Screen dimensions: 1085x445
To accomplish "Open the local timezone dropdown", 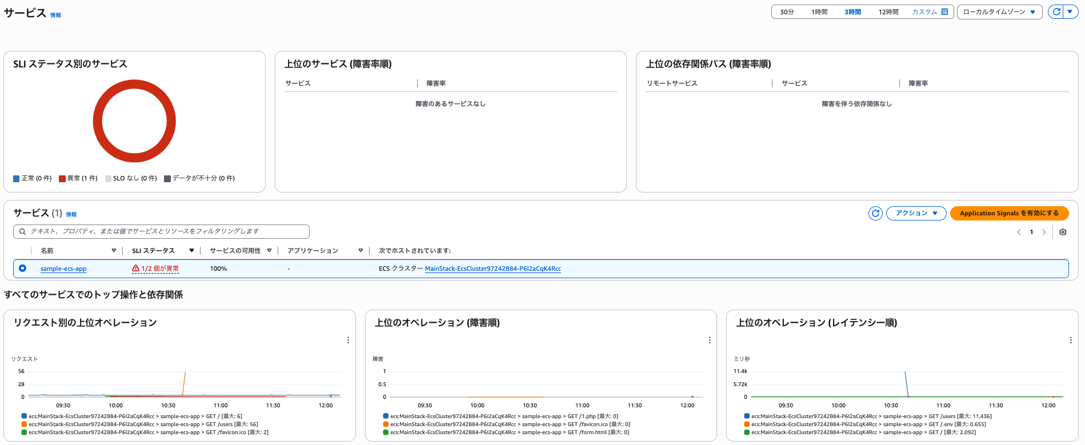I will (x=999, y=12).
